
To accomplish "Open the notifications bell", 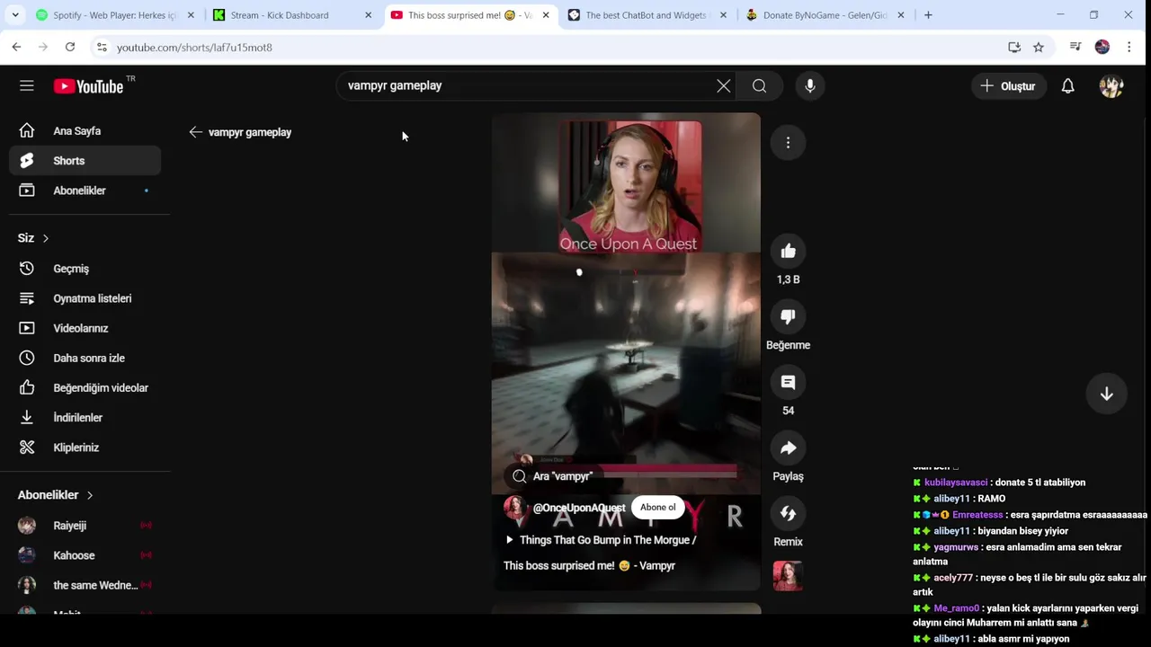I will 1067,85.
